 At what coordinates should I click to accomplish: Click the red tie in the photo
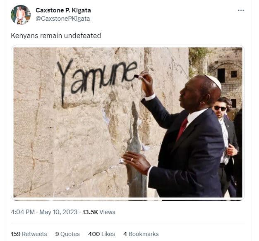[182, 129]
